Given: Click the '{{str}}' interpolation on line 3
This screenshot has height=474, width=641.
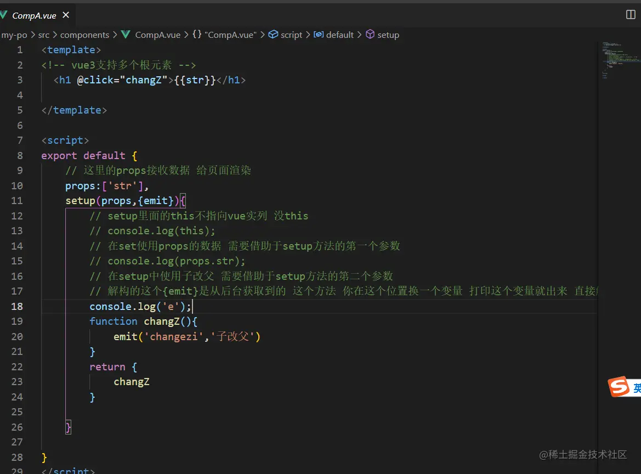Looking at the screenshot, I should (195, 80).
